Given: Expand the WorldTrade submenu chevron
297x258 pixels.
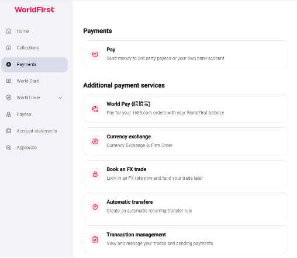Looking at the screenshot, I should click(x=60, y=98).
